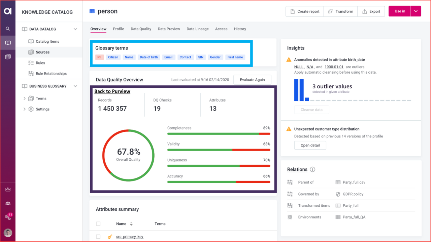Click the Evaluate Again button
The image size is (431, 242).
coord(252,80)
